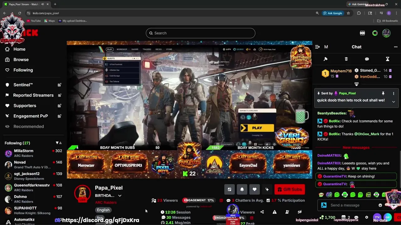This screenshot has height=225, width=401.
Task: Toggle the hidden-eye icon under the stream
Action: point(299,212)
